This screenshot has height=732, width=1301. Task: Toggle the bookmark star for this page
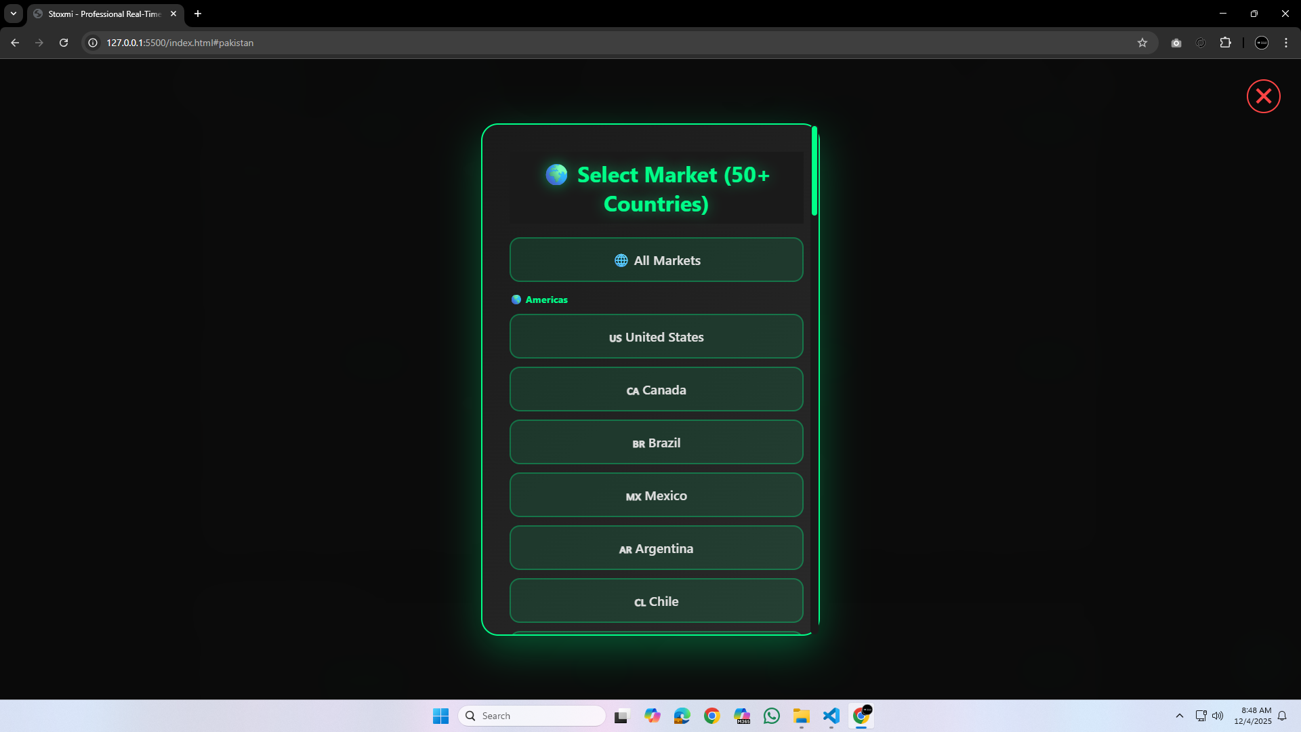(x=1143, y=42)
